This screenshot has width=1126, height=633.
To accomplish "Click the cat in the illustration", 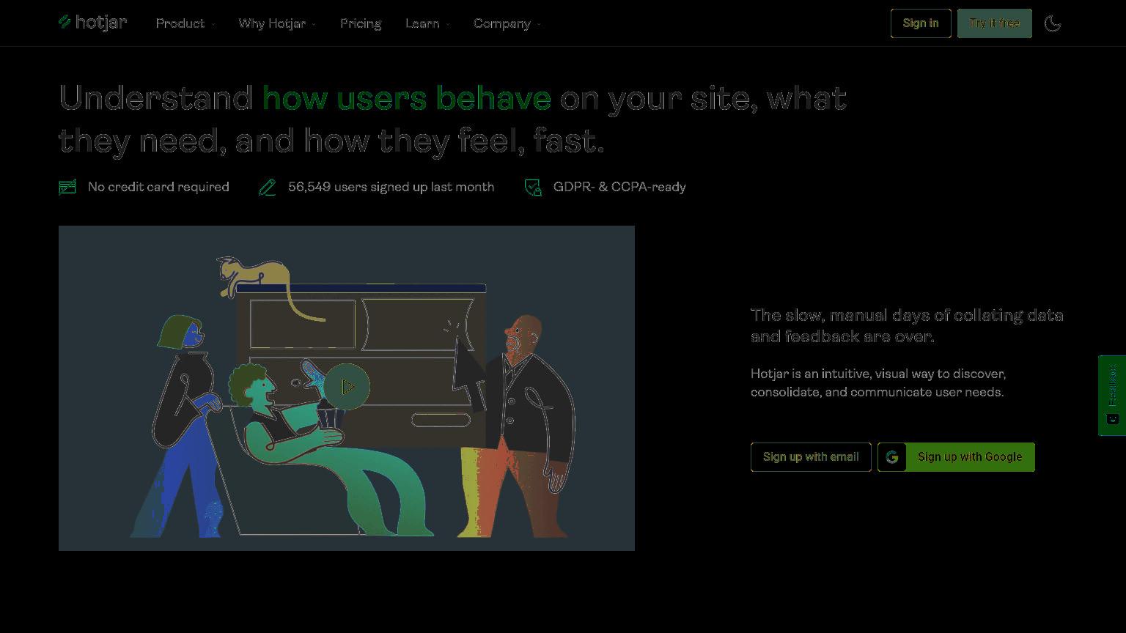I will pos(253,277).
